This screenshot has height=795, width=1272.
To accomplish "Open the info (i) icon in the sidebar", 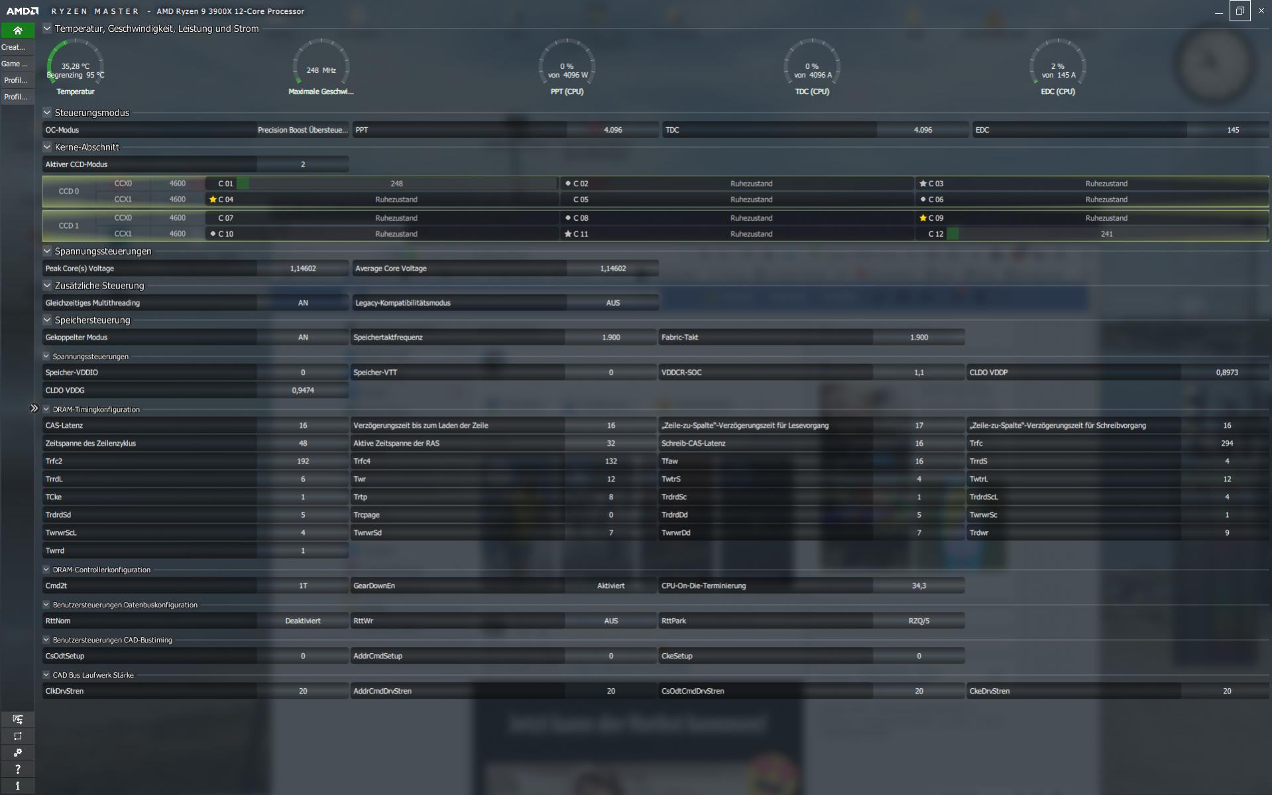I will [18, 786].
